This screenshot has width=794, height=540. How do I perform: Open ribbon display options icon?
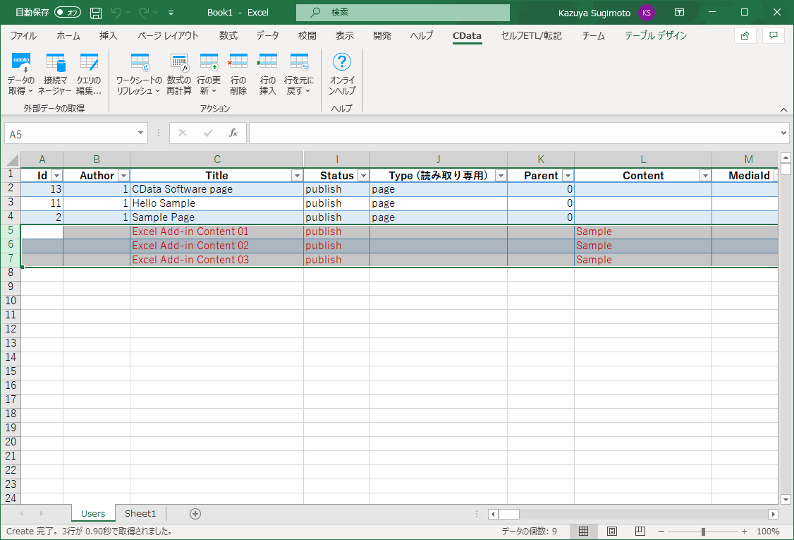[x=680, y=12]
